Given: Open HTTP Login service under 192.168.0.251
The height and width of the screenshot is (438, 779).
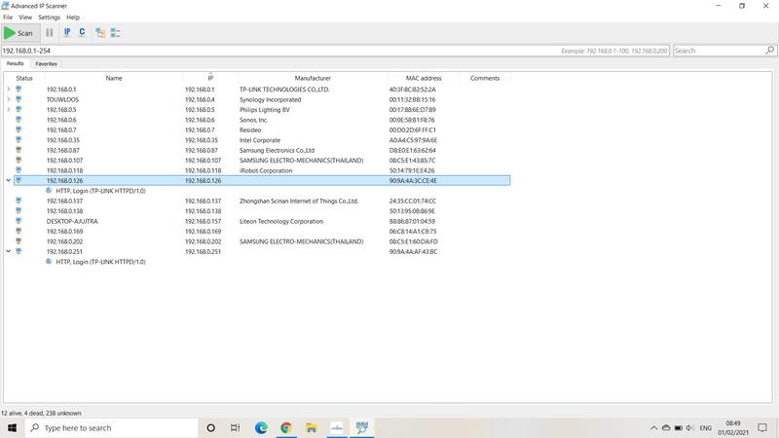Looking at the screenshot, I should [x=100, y=262].
